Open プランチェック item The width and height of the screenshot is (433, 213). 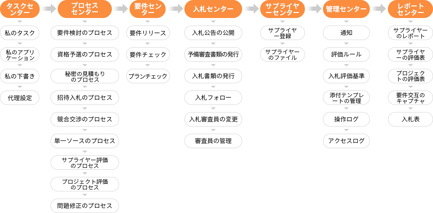click(148, 76)
